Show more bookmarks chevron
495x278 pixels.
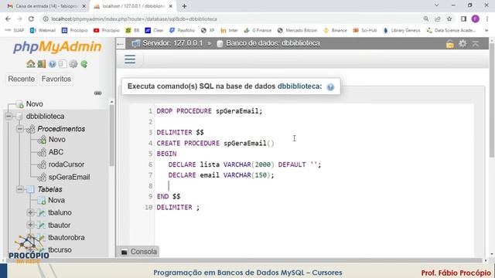(x=486, y=30)
